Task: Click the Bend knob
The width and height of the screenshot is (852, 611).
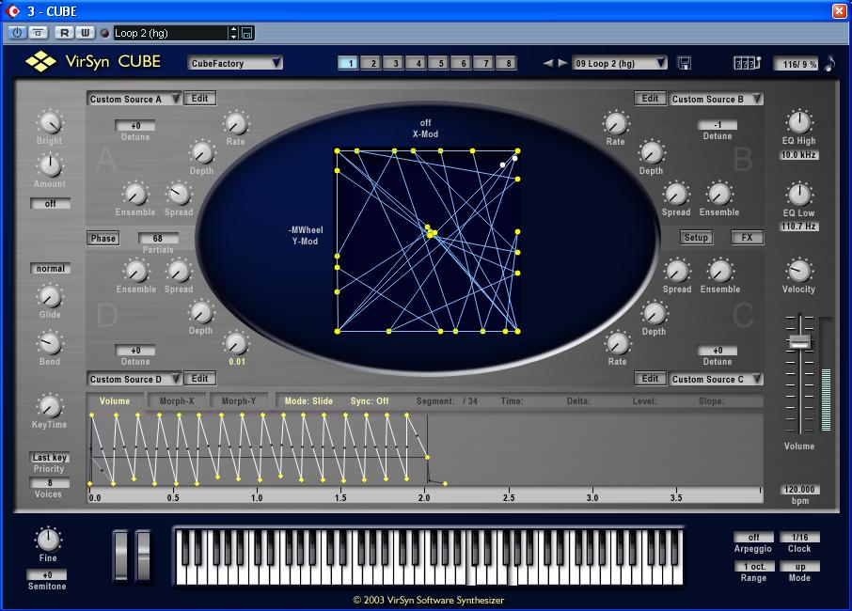Action: coord(50,343)
